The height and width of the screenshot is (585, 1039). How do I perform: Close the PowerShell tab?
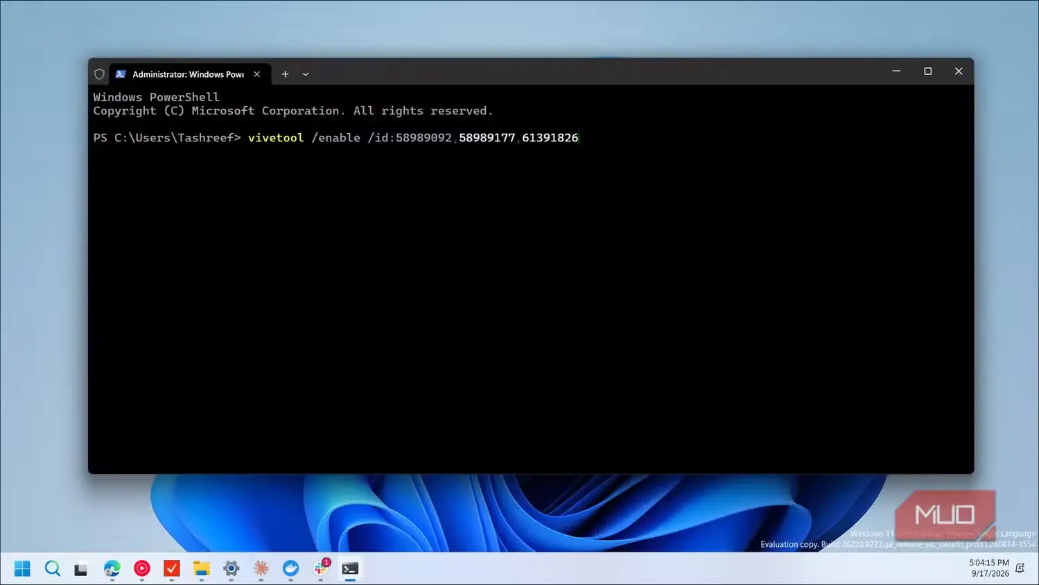pyautogui.click(x=257, y=74)
